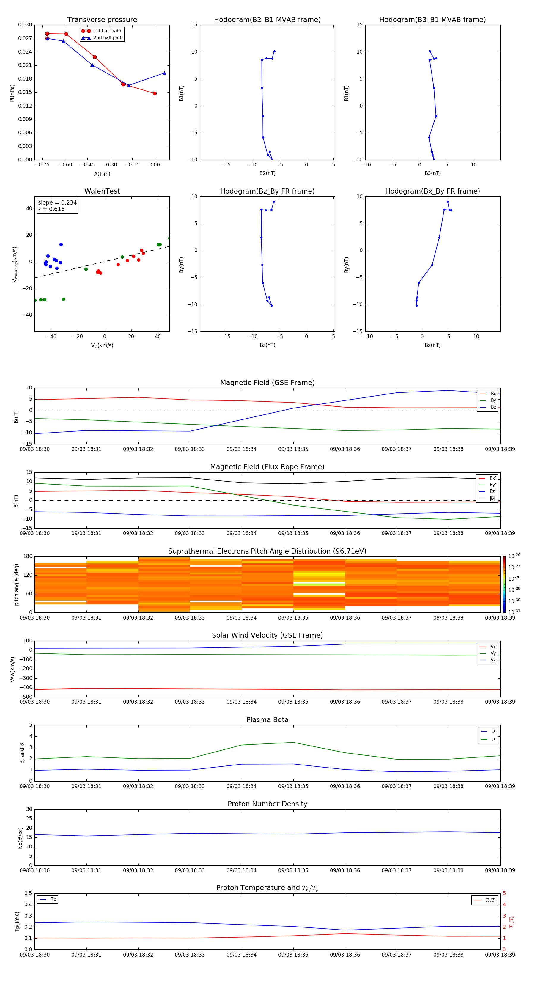Click the 'Magnetic Field (GSE Frame)' title
This screenshot has width=535, height=981.
coord(267,383)
